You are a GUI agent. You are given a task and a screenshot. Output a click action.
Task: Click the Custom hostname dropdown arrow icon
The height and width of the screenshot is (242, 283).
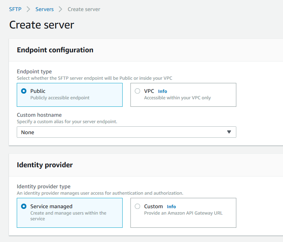click(229, 132)
